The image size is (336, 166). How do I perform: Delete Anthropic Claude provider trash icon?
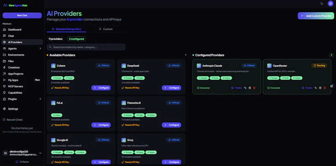pos(255,88)
